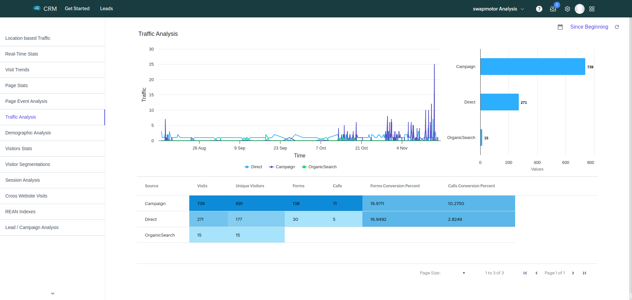Open the notifications inbox icon
The width and height of the screenshot is (632, 300).
coord(553,9)
